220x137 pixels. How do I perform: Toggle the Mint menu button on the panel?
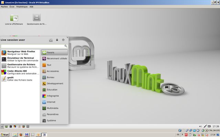pyautogui.click(x=2, y=126)
